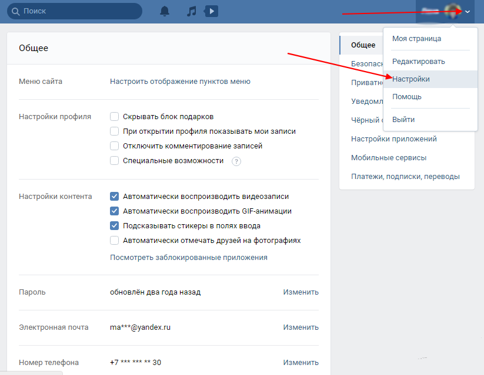Click the help question mark near Специальные возможности
This screenshot has width=484, height=375.
point(236,161)
